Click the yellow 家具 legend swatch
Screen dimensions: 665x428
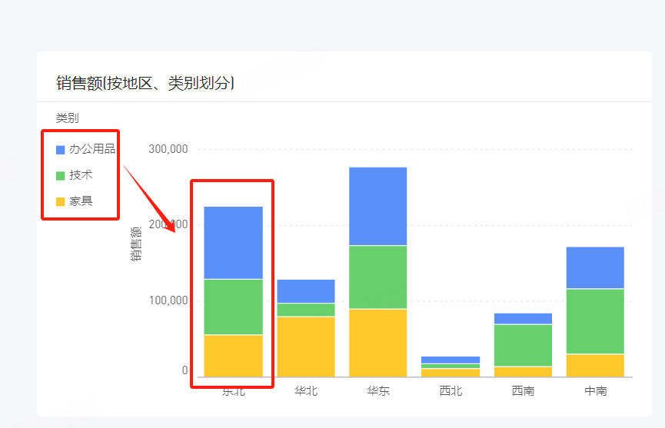(x=61, y=201)
